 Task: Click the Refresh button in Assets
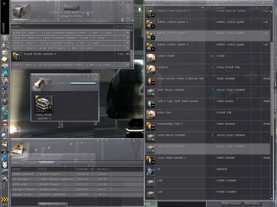[71, 8]
